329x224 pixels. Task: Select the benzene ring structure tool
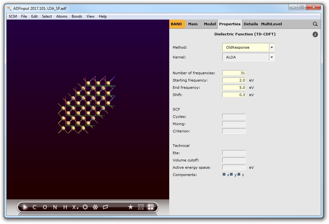tap(85, 207)
